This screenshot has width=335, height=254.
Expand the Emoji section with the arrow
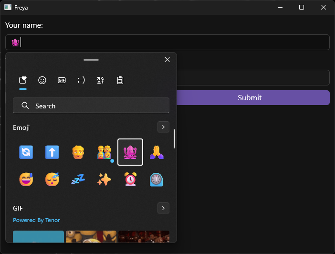pos(163,127)
